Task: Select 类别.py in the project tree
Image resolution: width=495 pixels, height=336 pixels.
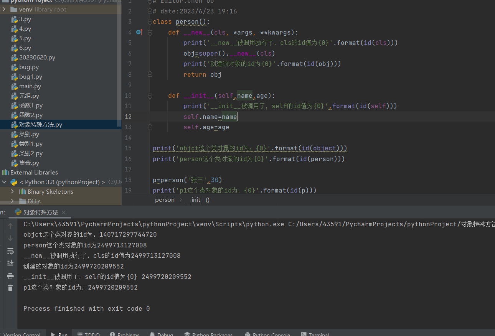Action: 29,134
